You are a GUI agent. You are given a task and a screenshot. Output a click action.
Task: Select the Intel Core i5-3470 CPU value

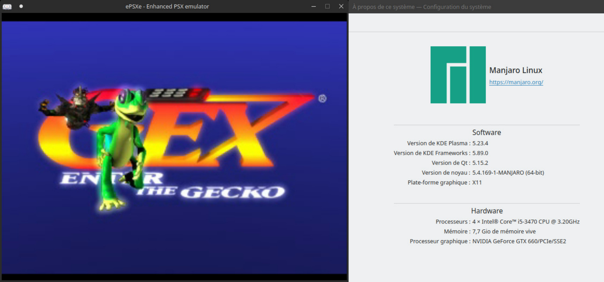[x=526, y=222]
